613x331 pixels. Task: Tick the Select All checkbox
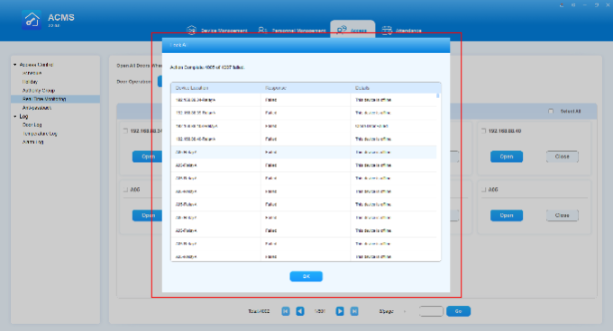click(x=551, y=112)
